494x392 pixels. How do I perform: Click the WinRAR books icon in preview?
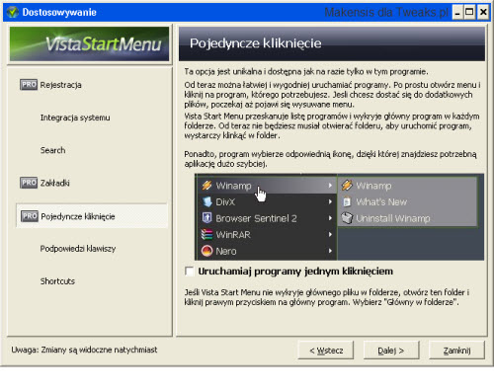pos(206,234)
